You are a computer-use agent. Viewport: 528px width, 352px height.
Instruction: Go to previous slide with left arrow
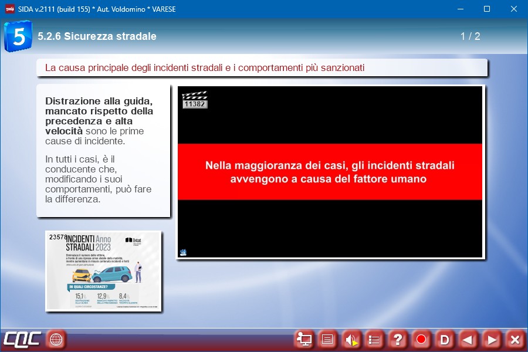click(x=468, y=339)
